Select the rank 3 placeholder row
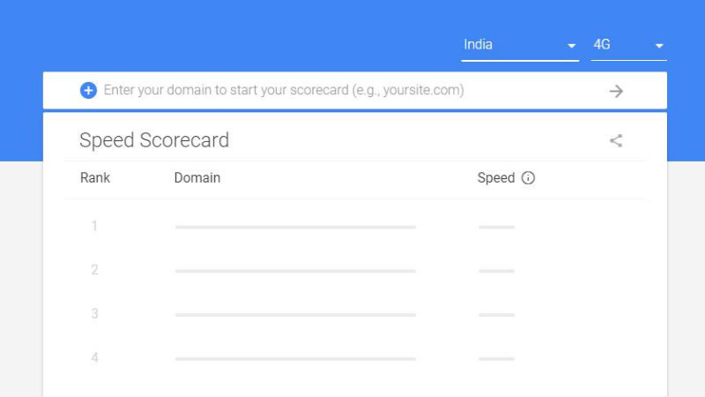This screenshot has height=397, width=705. tap(355, 314)
